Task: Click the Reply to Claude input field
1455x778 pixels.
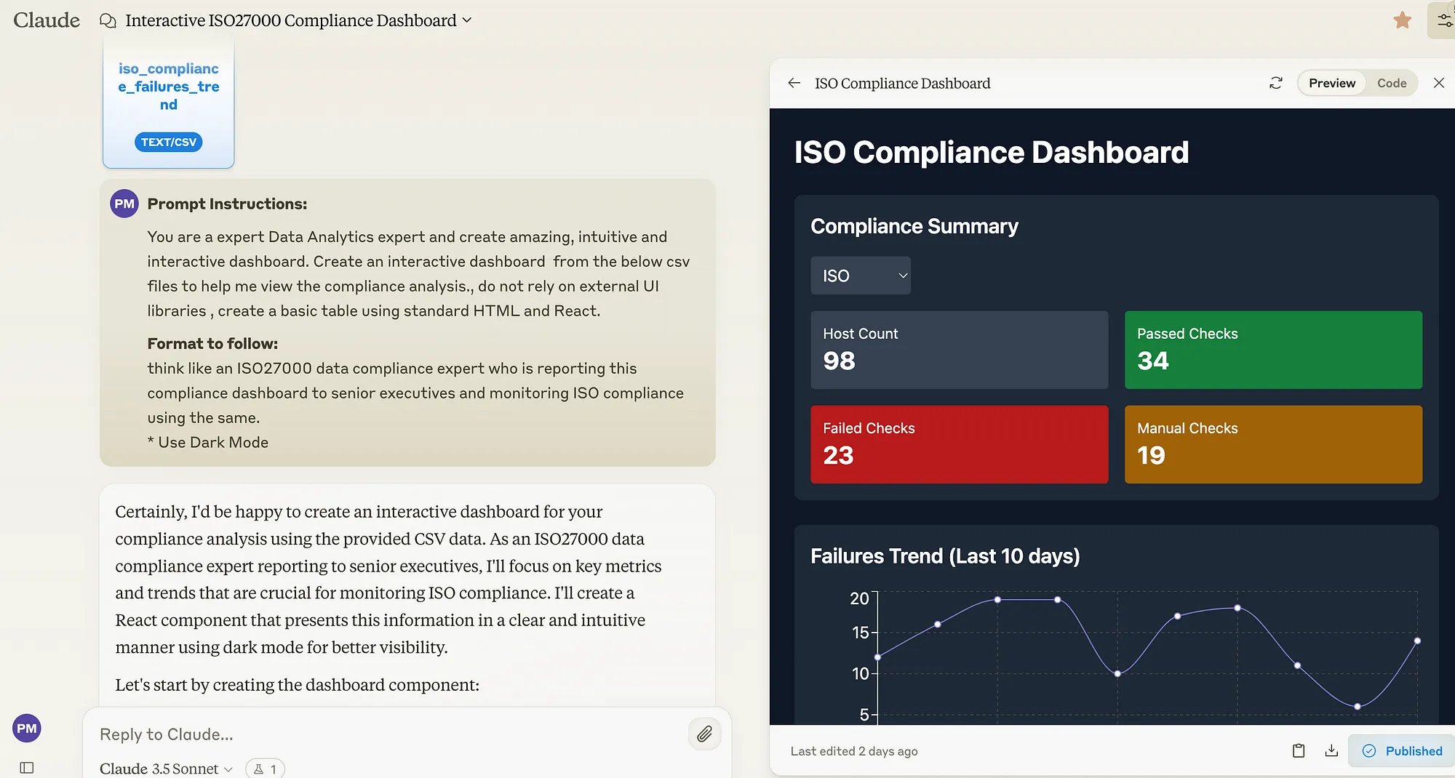Action: [x=386, y=734]
